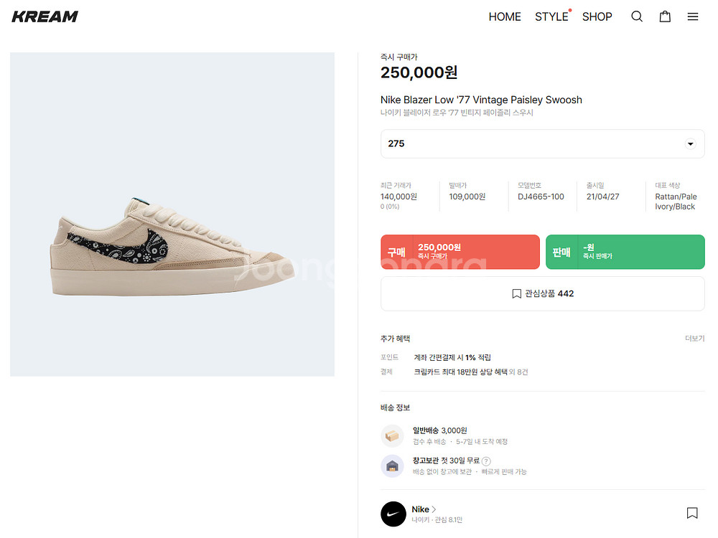Open the STYLE menu
Screen dimensions: 718x538
tap(551, 16)
